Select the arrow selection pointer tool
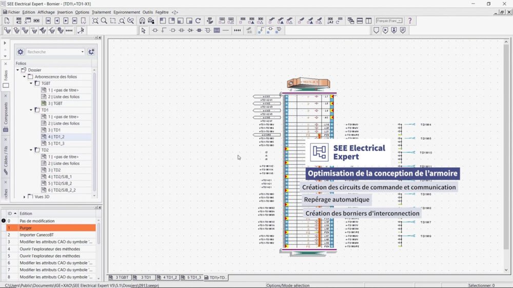 coord(143,30)
